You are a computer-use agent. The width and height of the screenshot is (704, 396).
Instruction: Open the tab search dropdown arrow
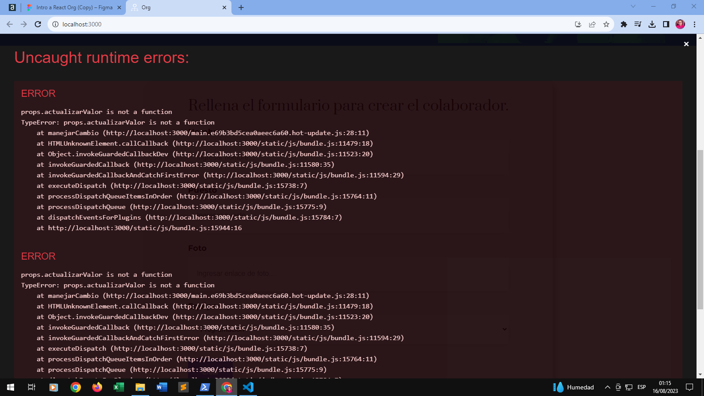(x=633, y=6)
